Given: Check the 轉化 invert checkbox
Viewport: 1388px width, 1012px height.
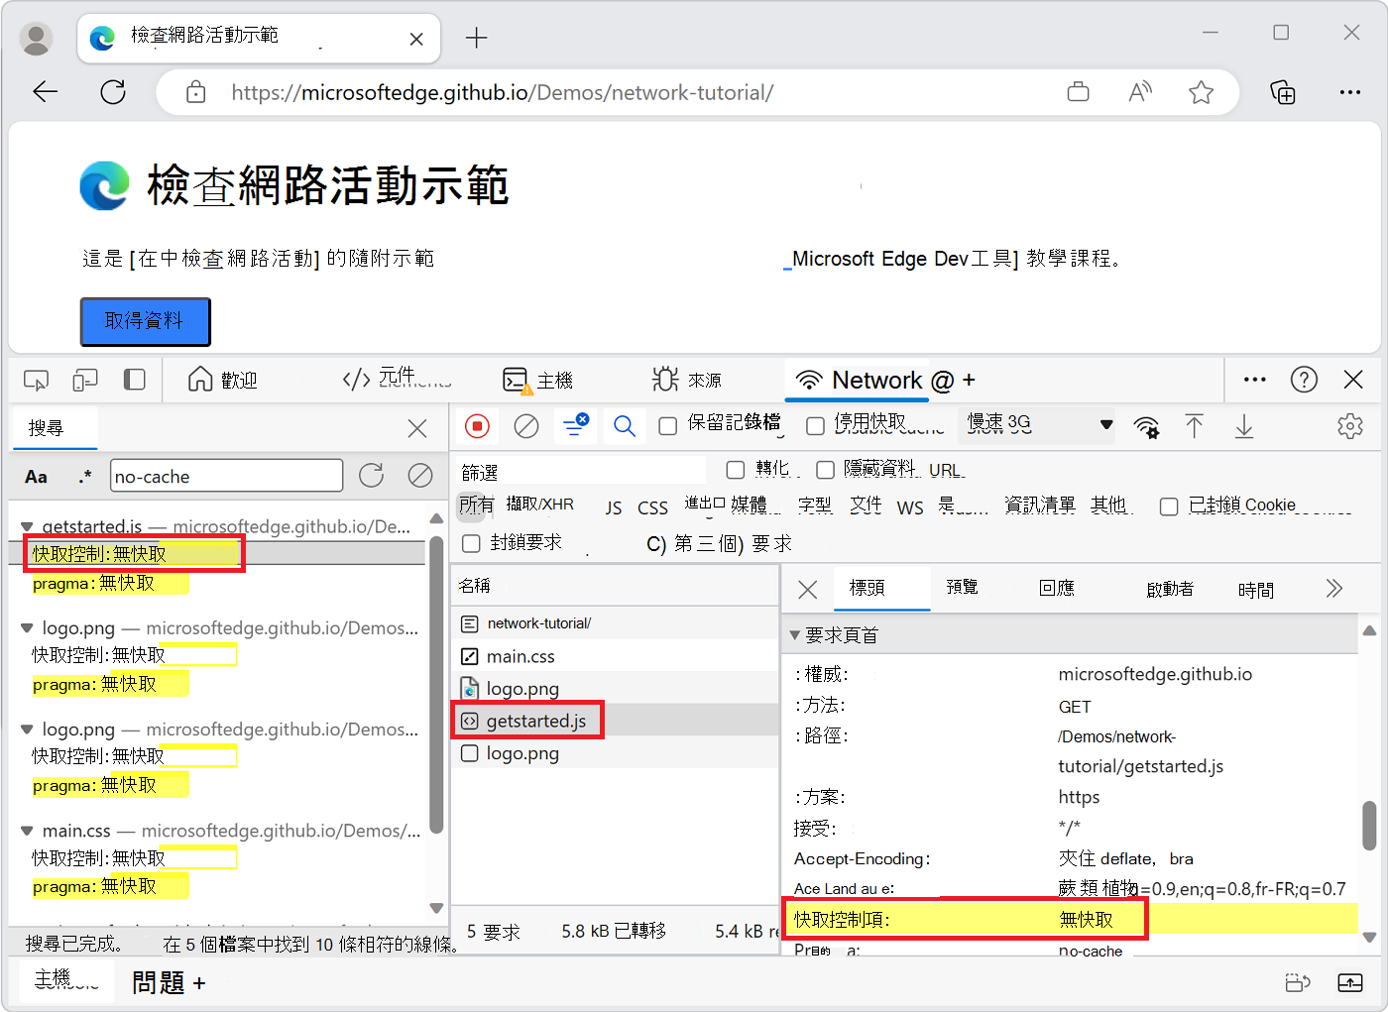Looking at the screenshot, I should (735, 470).
